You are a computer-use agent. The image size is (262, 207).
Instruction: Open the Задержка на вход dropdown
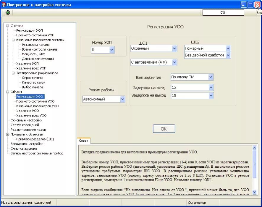(211, 87)
